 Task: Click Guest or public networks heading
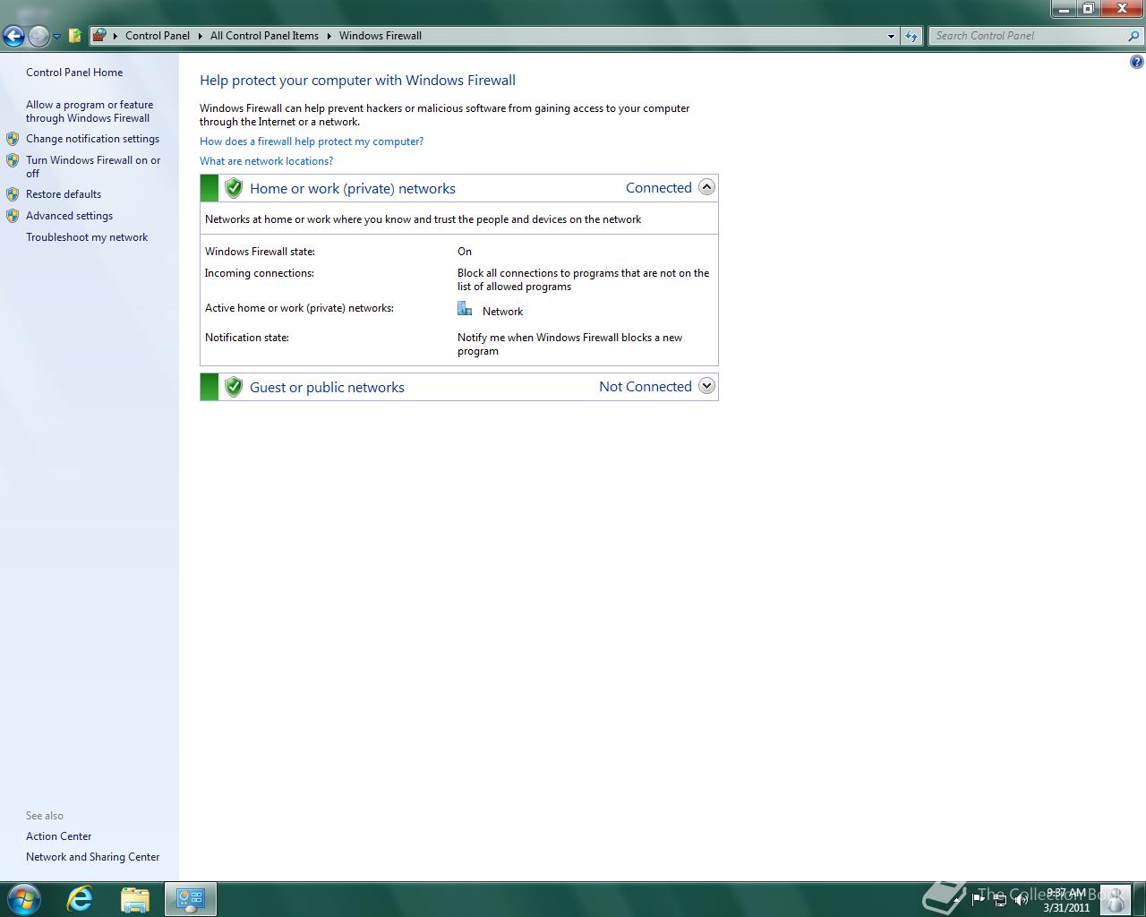pos(327,388)
